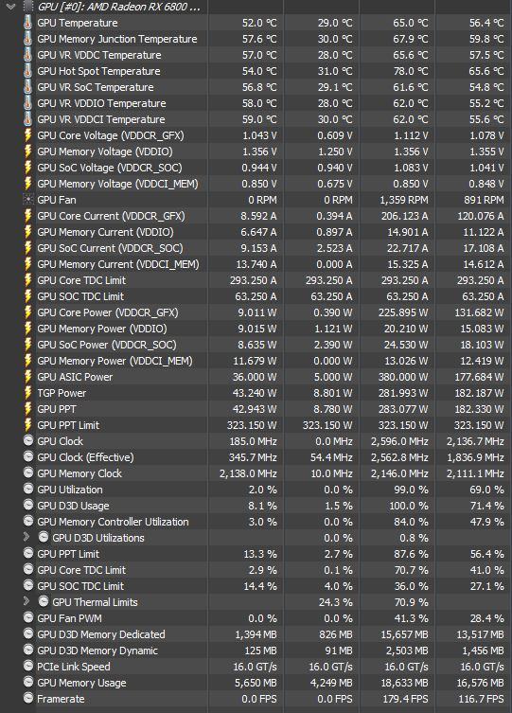
Task: Click the gauge icon for GPU Fan PWM
Action: (x=28, y=617)
